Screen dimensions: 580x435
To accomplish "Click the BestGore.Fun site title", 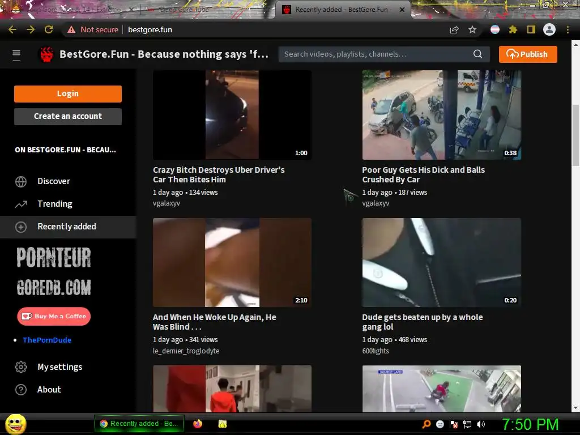I will point(164,54).
